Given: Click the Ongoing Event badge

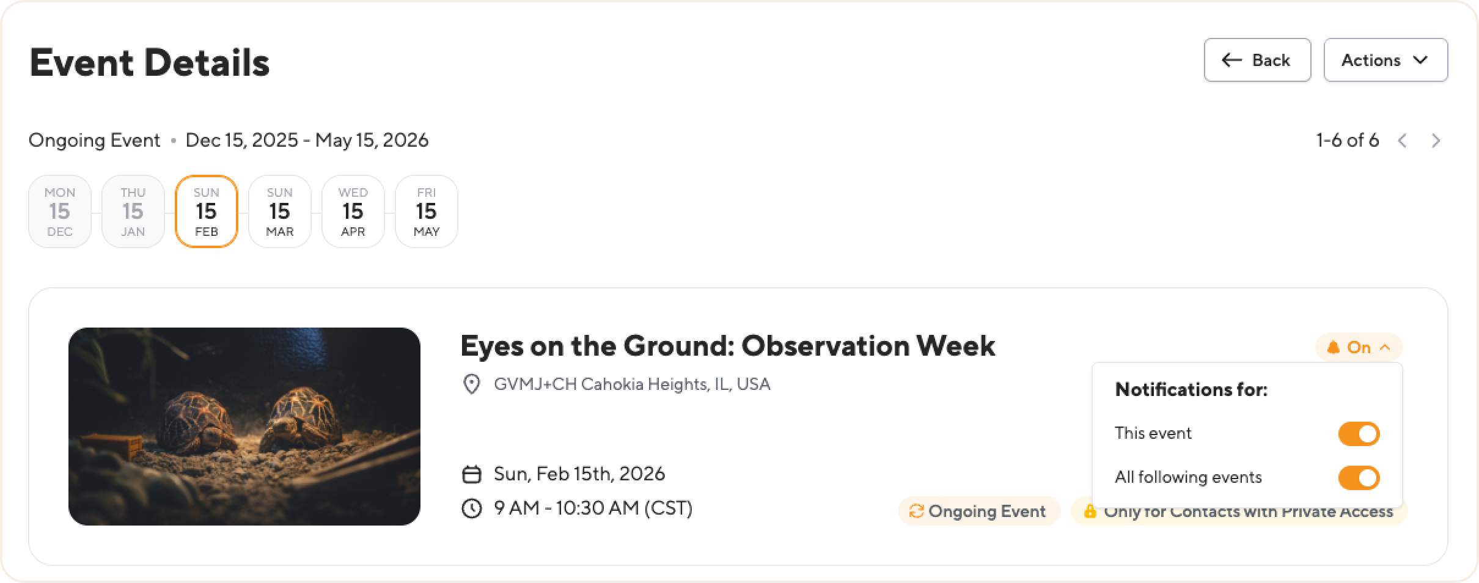Looking at the screenshot, I should [978, 511].
